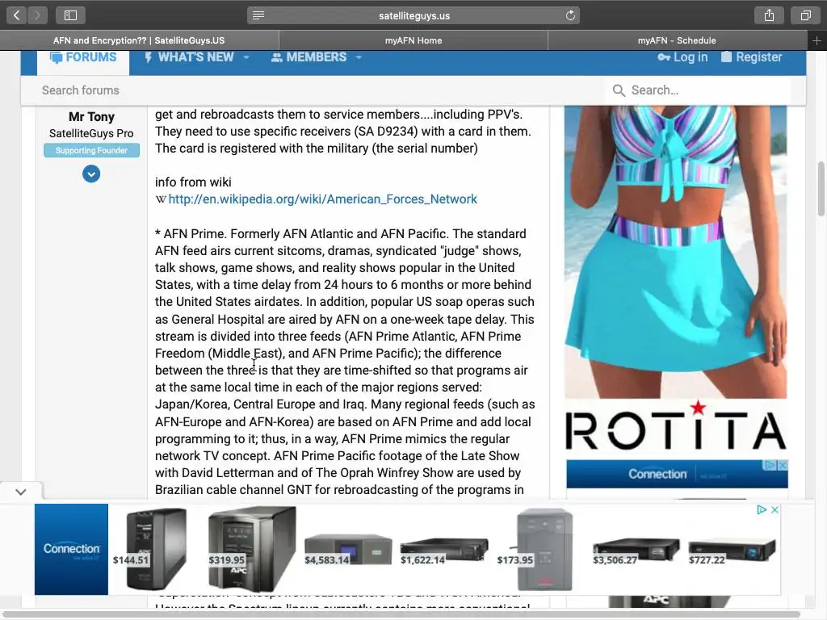Collapse the bottom ad banner chevron
The height and width of the screenshot is (620, 827).
(20, 492)
